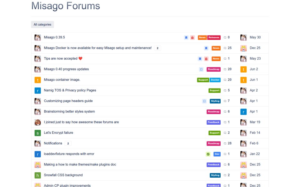The width and height of the screenshot is (300, 187).
Task: Click the bookmark icon in the Misago Docker row
Action: pos(206,48)
